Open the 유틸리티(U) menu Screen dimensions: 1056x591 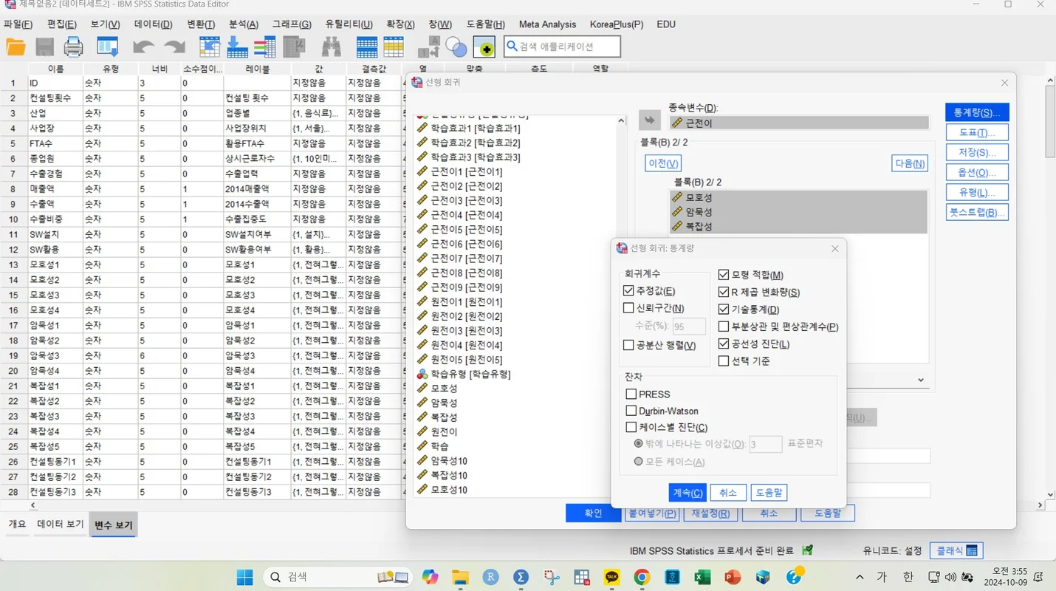pyautogui.click(x=349, y=24)
